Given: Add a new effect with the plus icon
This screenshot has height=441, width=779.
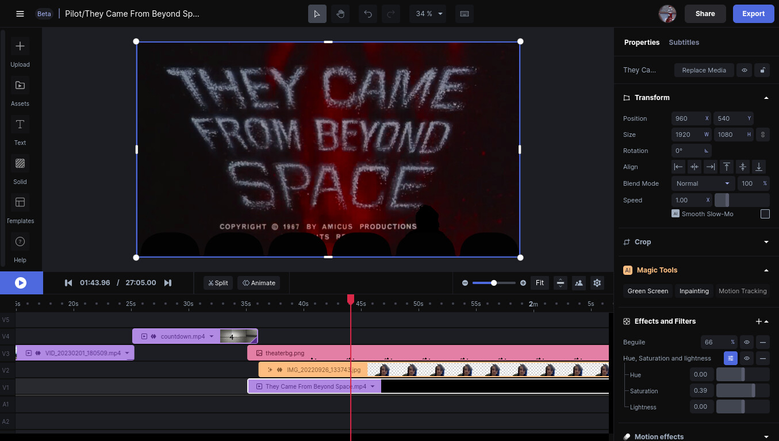Looking at the screenshot, I should click(x=758, y=321).
